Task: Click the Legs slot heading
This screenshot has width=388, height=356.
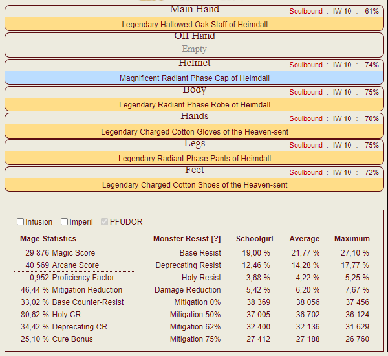Action: click(195, 143)
